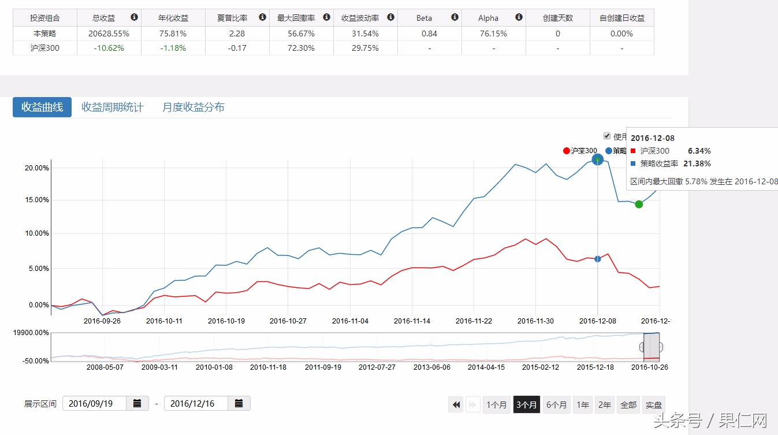Screen dimensions: 778x435
Task: Click the Alpha column info icon
Action: coord(519,17)
